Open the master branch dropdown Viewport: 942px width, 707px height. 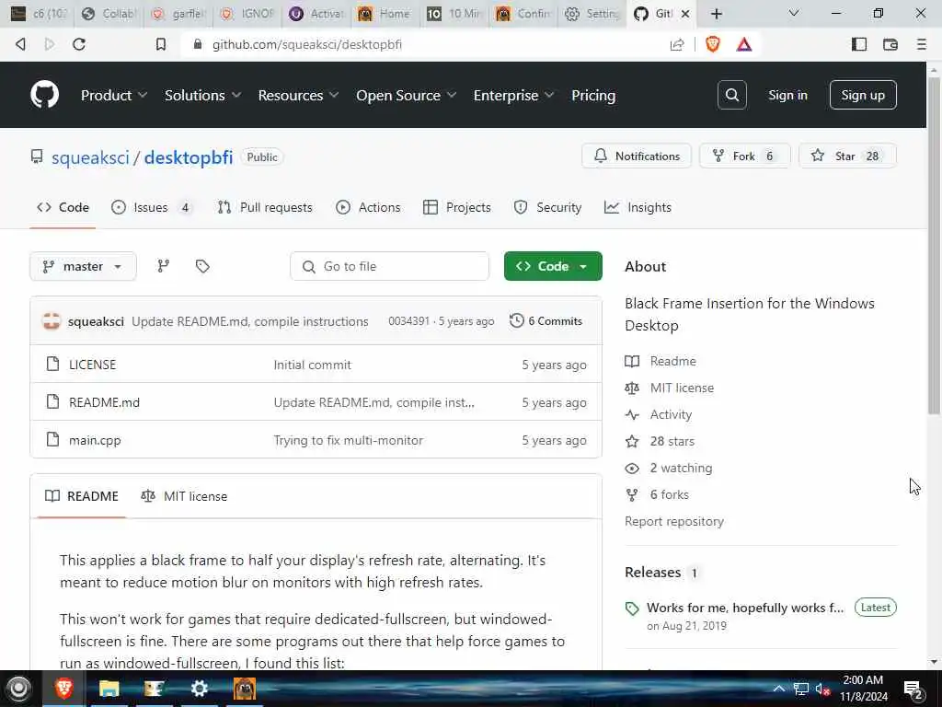(83, 266)
